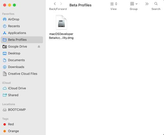
Task: Open Google Drive folder icon
Action: pos(4,47)
